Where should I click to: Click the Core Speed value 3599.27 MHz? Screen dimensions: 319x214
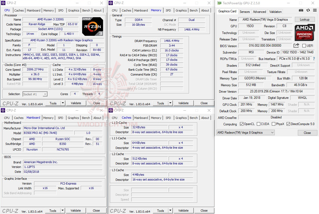35,70
